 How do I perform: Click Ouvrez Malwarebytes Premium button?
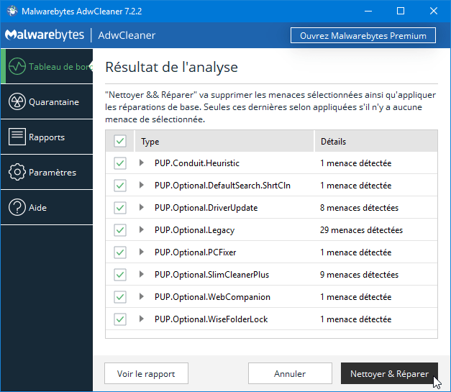pyautogui.click(x=363, y=35)
